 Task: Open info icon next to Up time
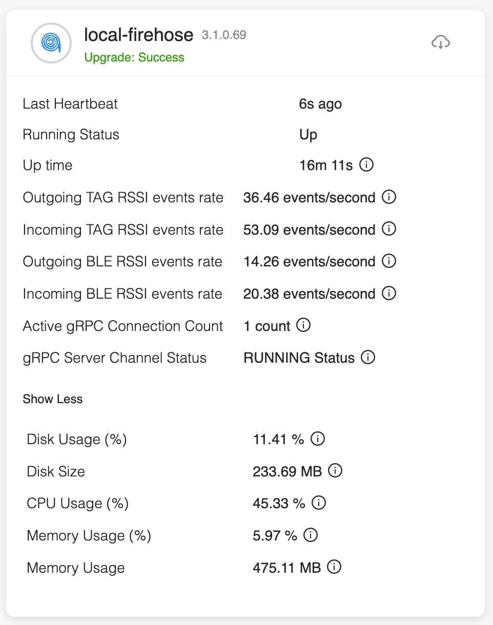pyautogui.click(x=366, y=165)
